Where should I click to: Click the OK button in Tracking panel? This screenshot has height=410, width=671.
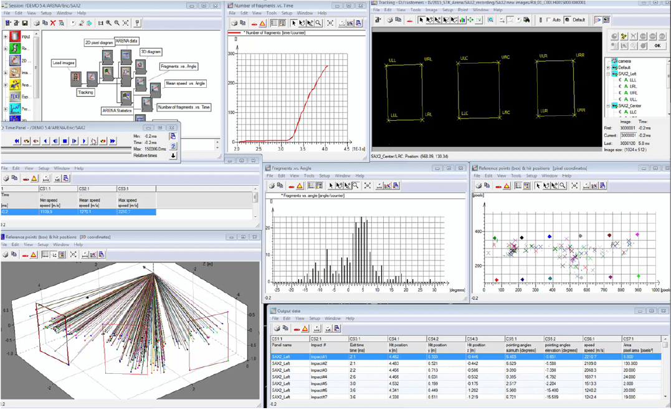coord(657,45)
